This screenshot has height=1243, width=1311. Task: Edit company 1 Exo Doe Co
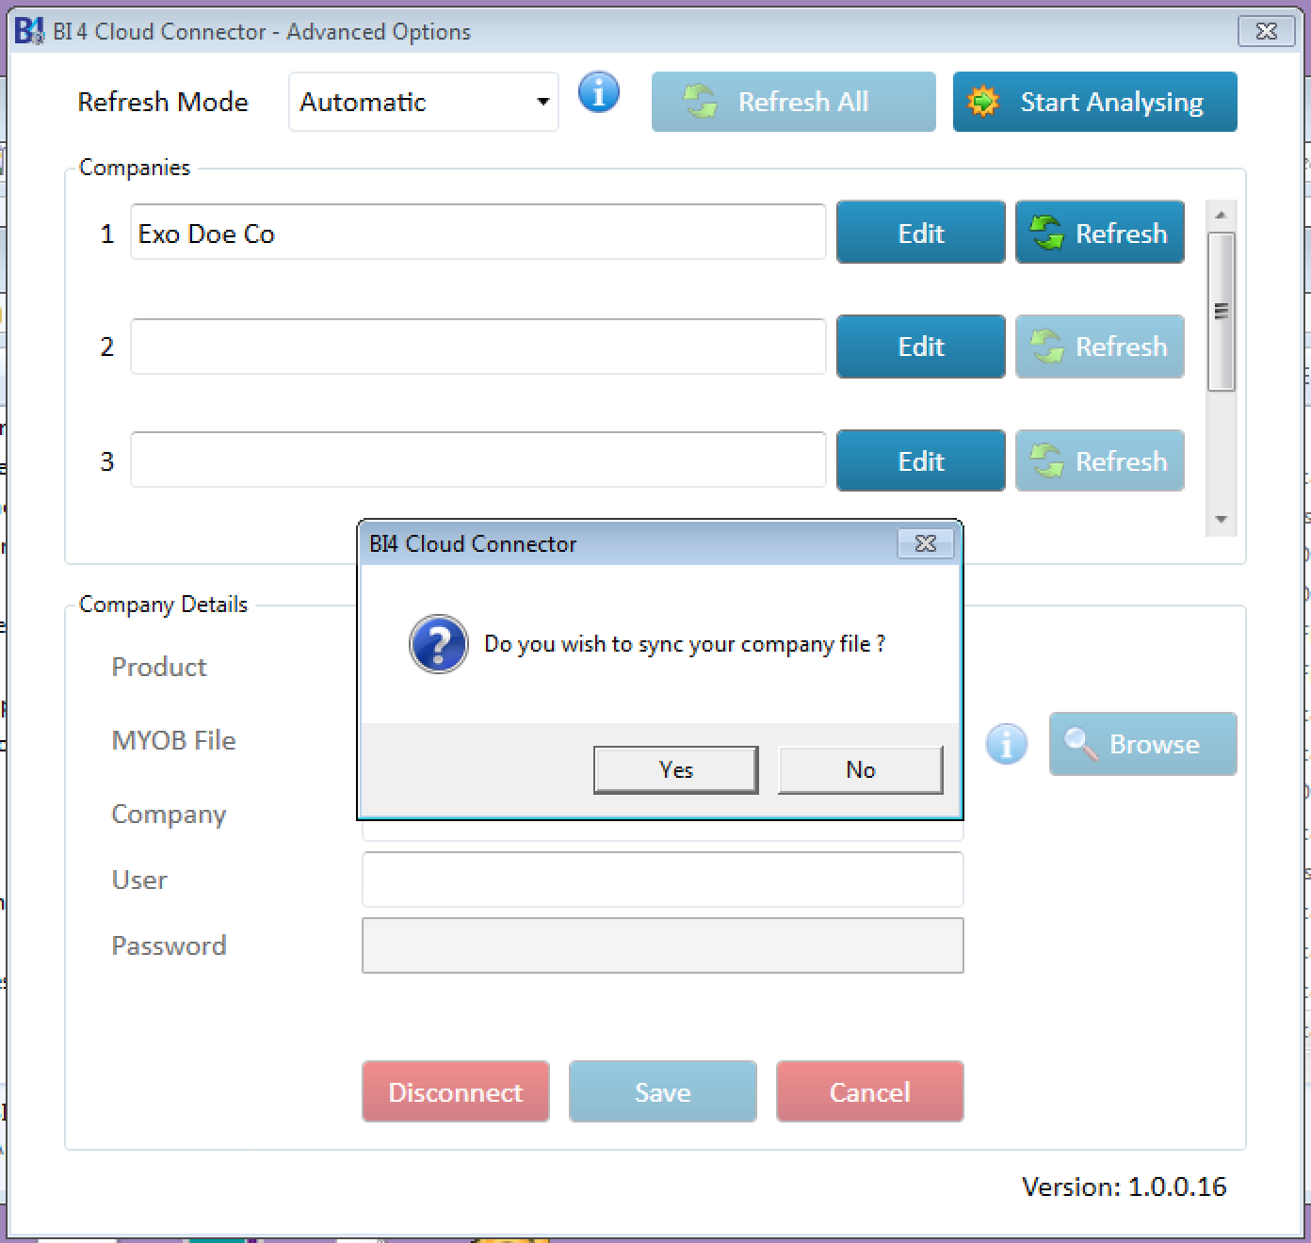920,233
